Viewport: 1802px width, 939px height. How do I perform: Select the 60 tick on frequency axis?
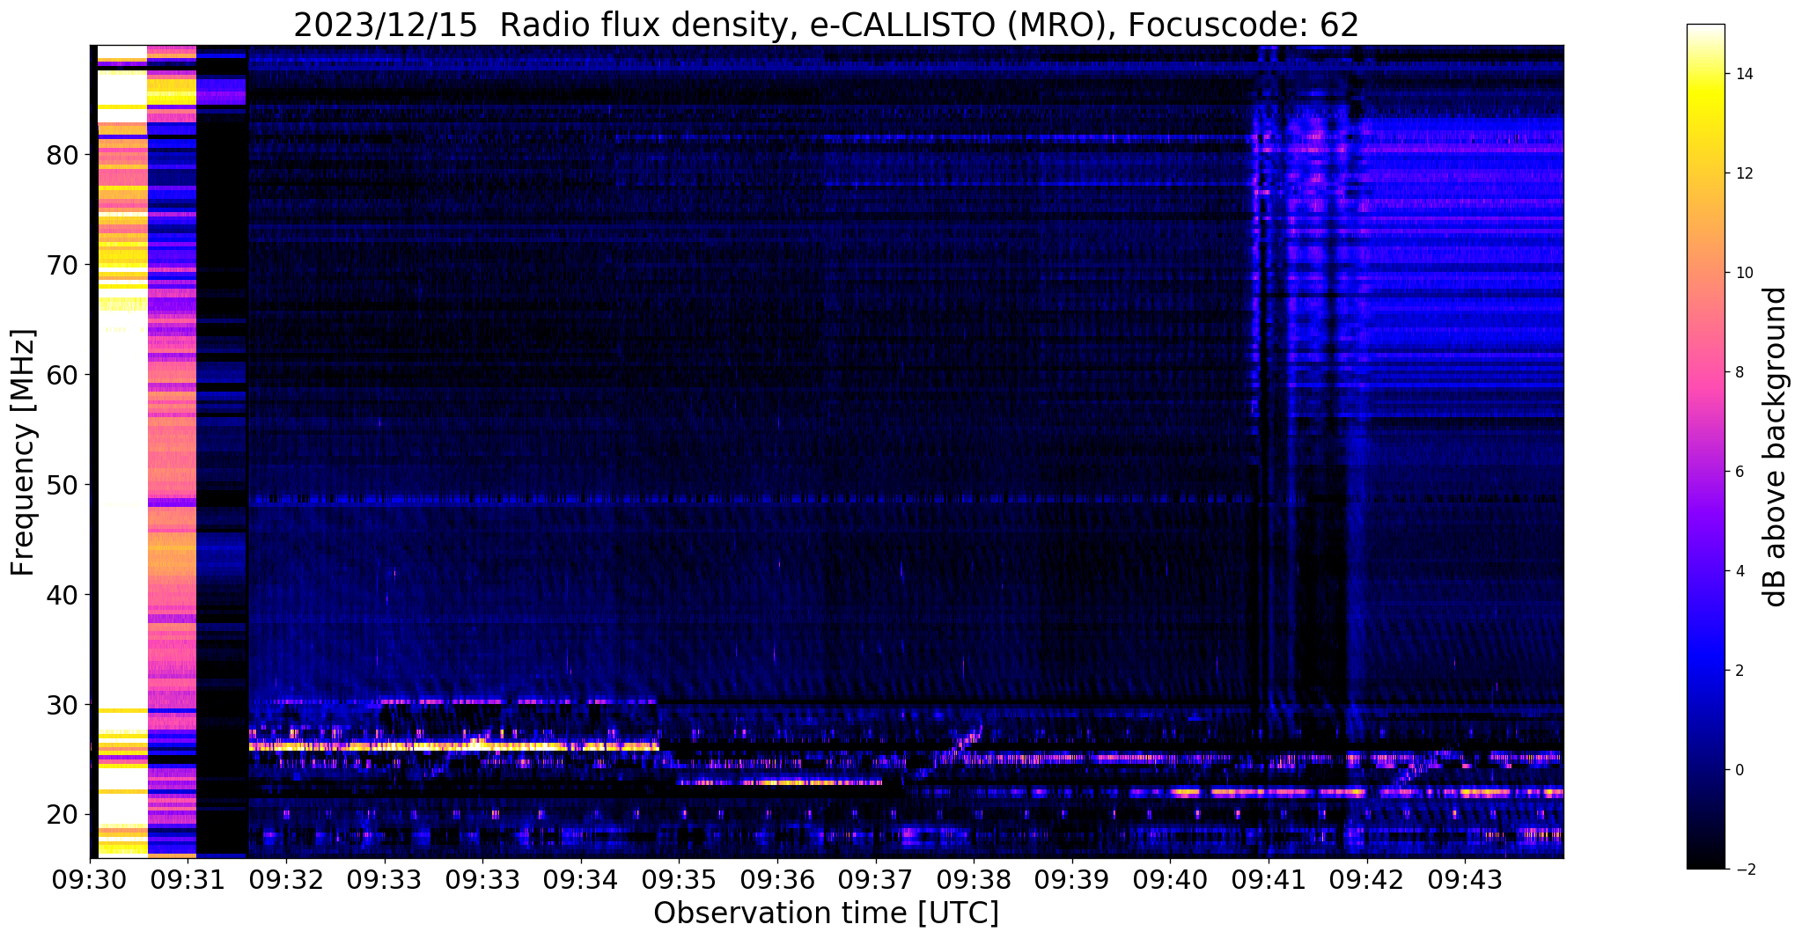click(x=63, y=375)
